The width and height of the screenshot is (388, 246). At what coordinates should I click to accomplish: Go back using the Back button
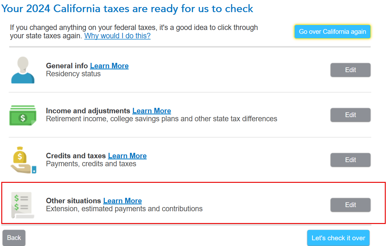tap(14, 238)
